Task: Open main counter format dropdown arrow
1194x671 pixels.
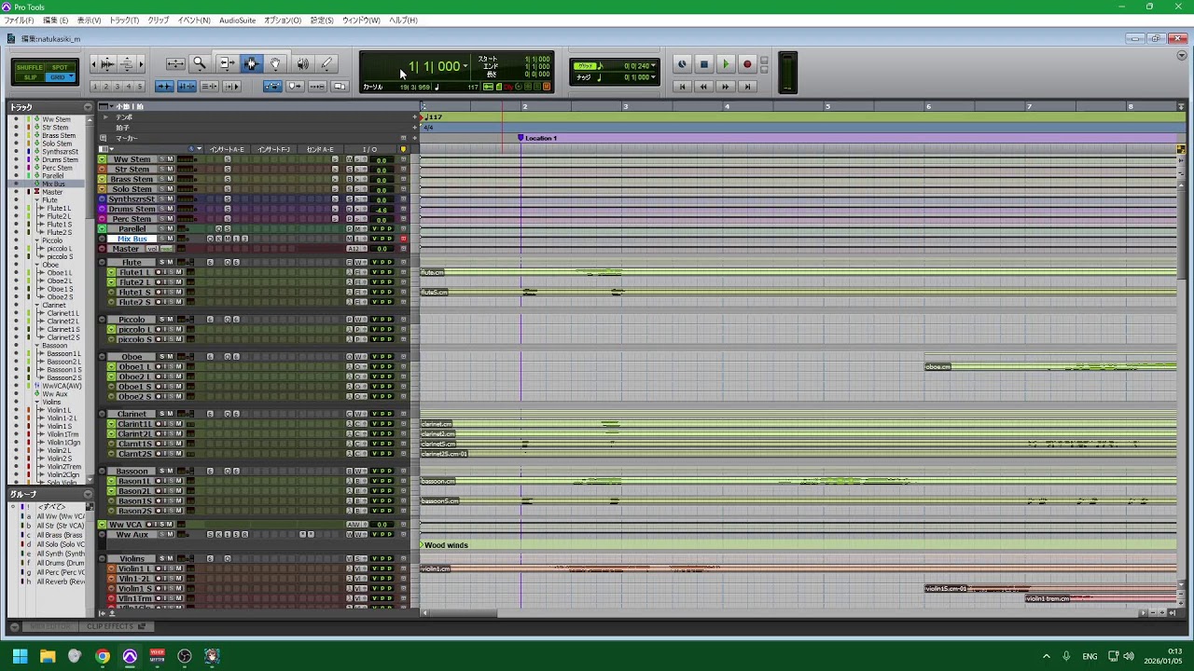Action: click(465, 66)
